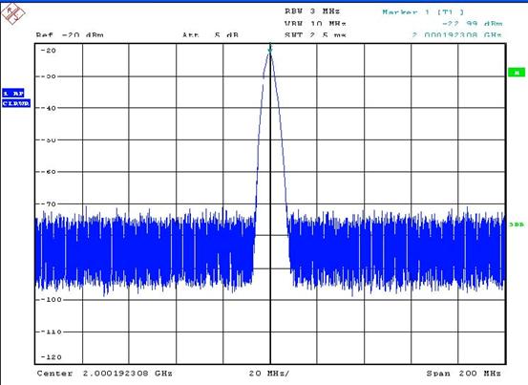
Task: Click the Marker 1 [T1] readout heading
Action: coord(423,12)
